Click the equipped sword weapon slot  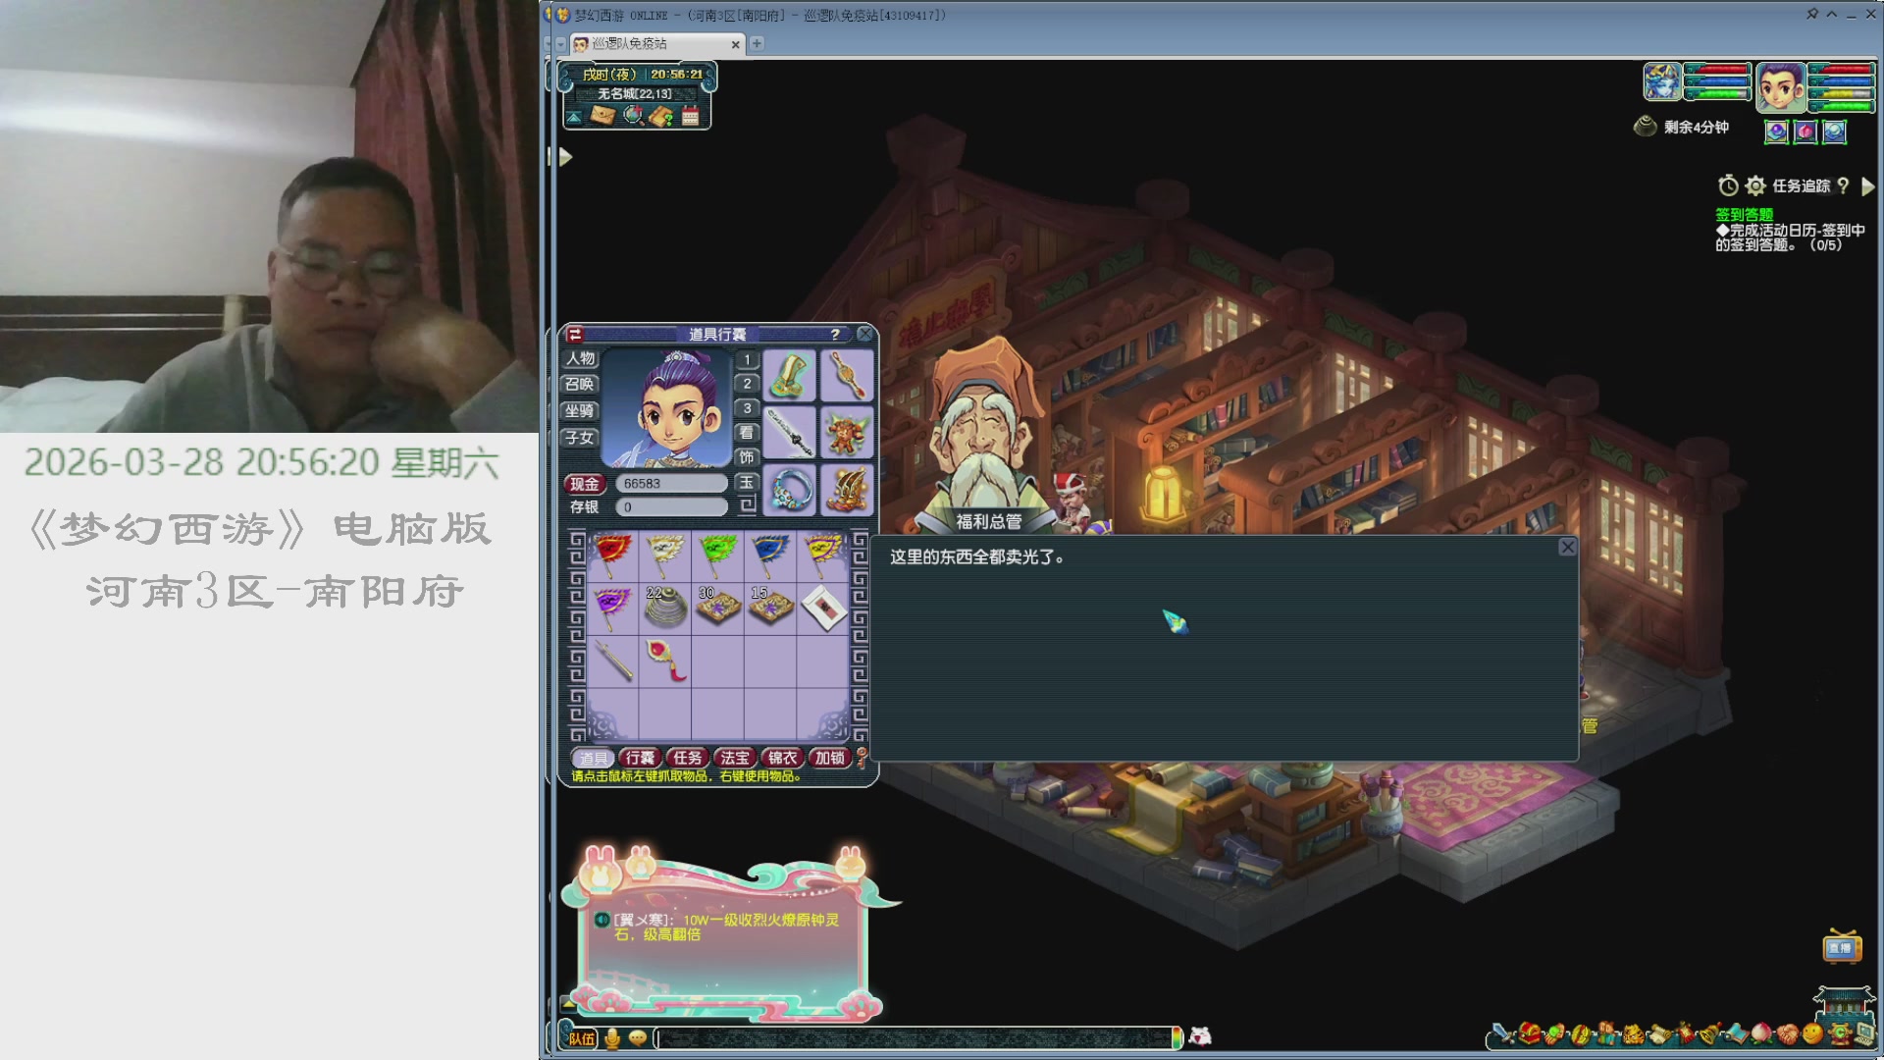coord(790,433)
